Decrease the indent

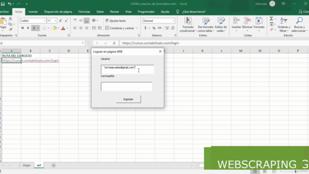[94, 28]
